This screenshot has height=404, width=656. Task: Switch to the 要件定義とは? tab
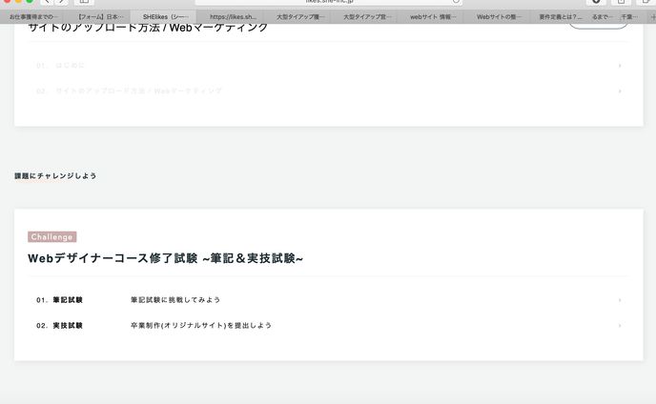[x=560, y=17]
